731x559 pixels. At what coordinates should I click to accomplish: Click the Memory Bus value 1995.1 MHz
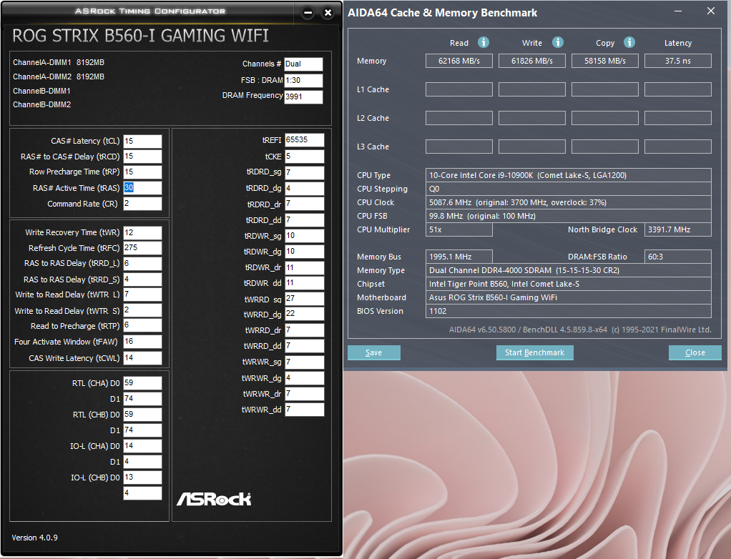tap(459, 257)
